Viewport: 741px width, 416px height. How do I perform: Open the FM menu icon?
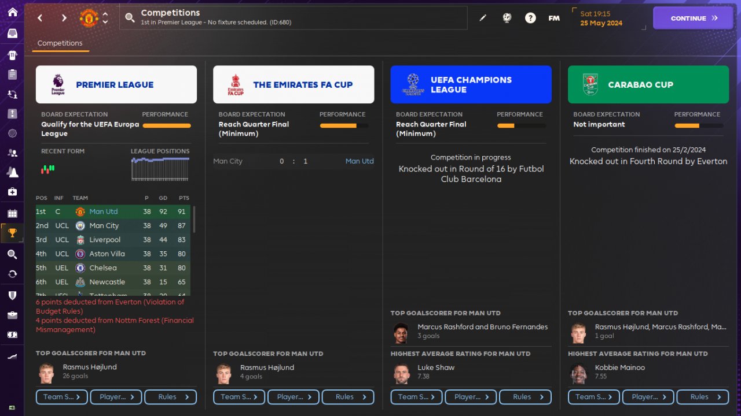[554, 18]
